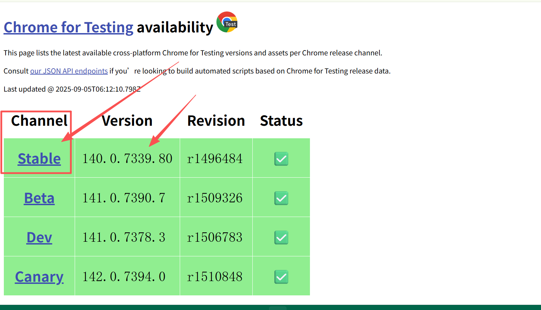Click the Canary row status checkmark icon
Screen dimensions: 541x310
click(281, 277)
